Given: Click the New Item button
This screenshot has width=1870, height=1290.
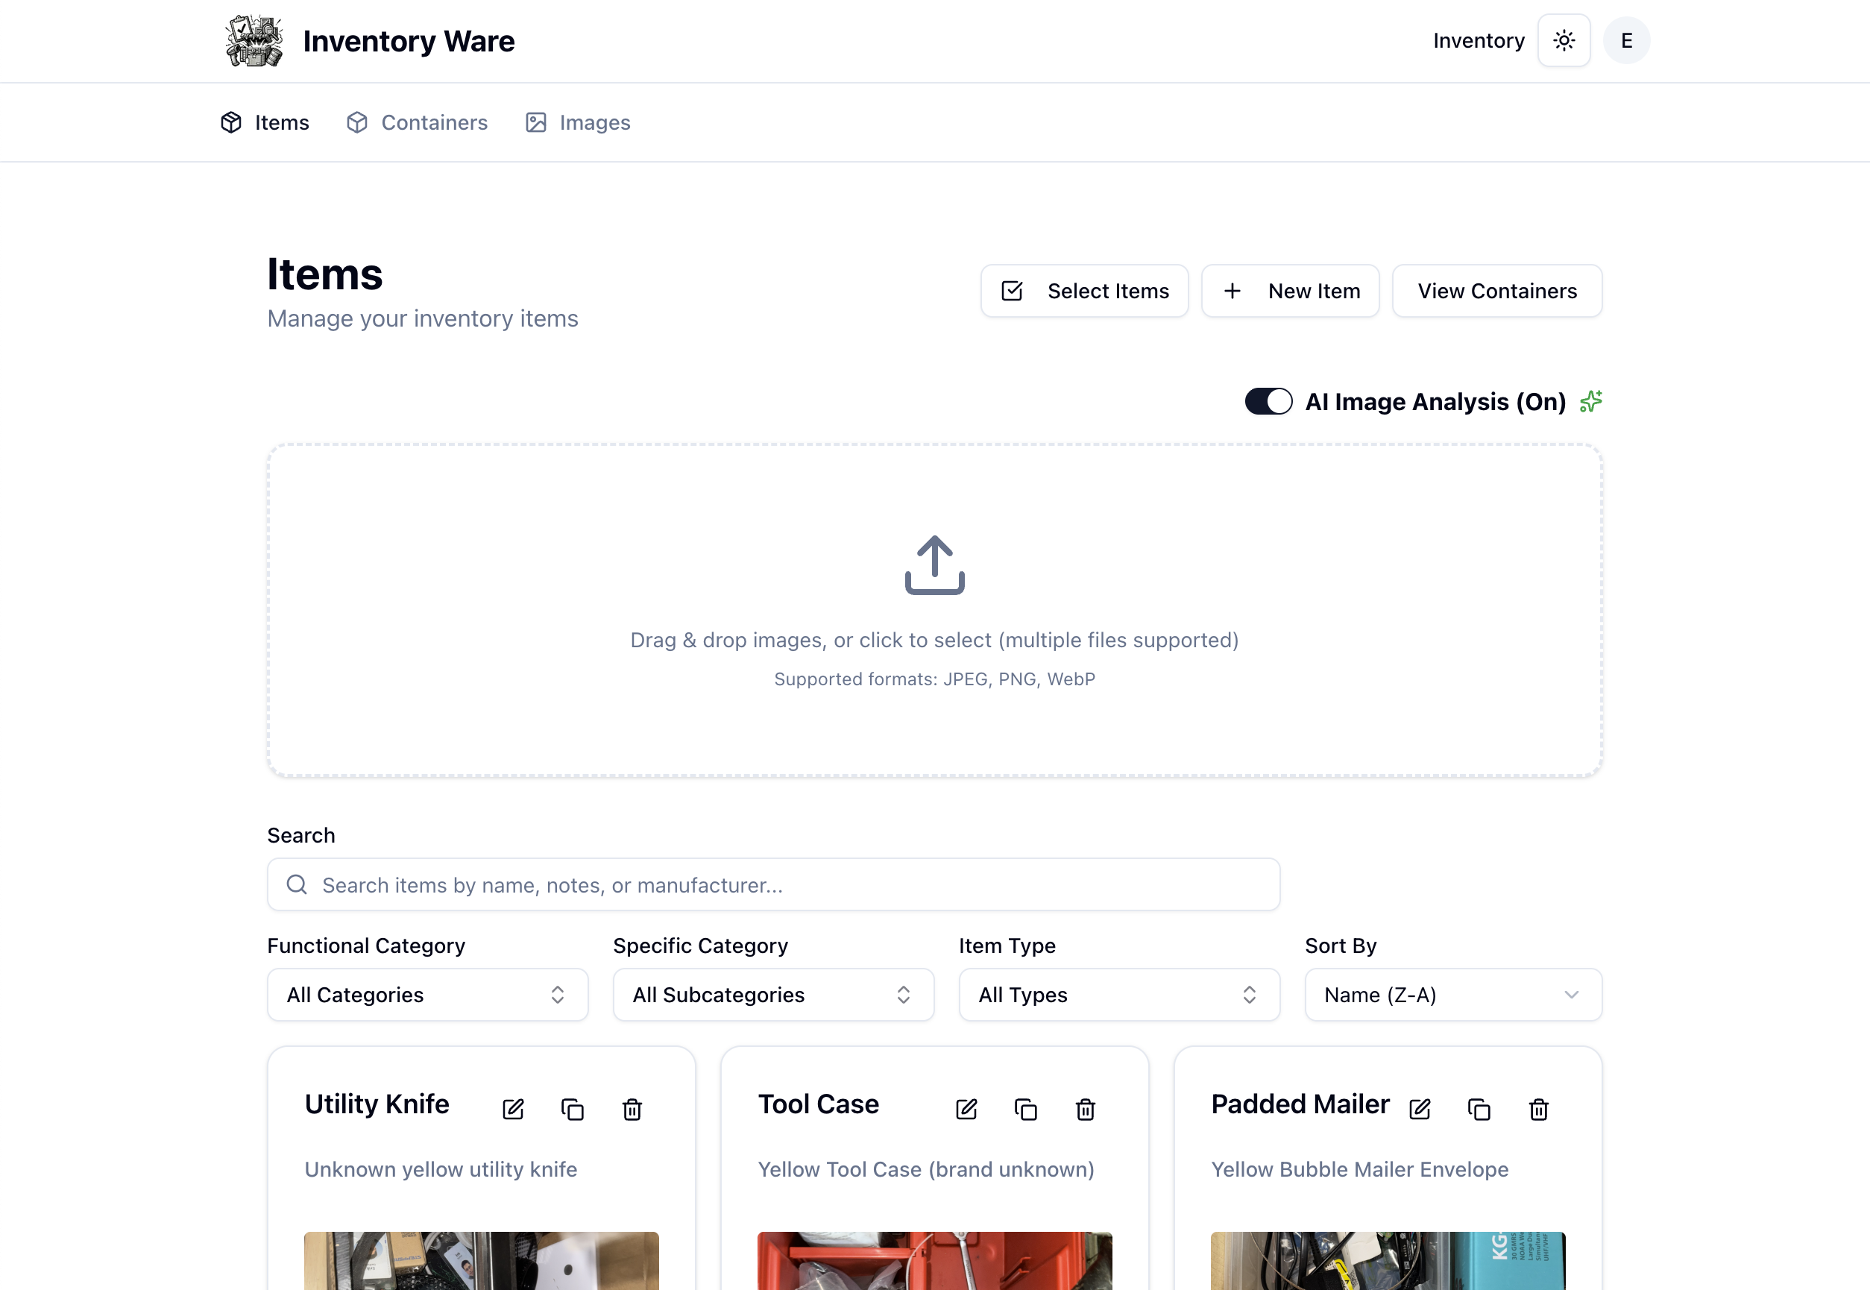Looking at the screenshot, I should [1290, 291].
